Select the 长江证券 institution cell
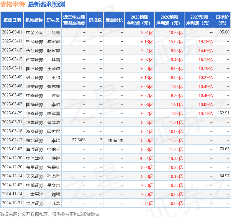Viewport: 231px width, 217px height. tap(35, 51)
